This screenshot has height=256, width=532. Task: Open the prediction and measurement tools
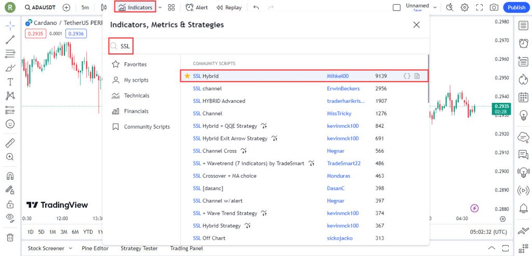tap(10, 110)
